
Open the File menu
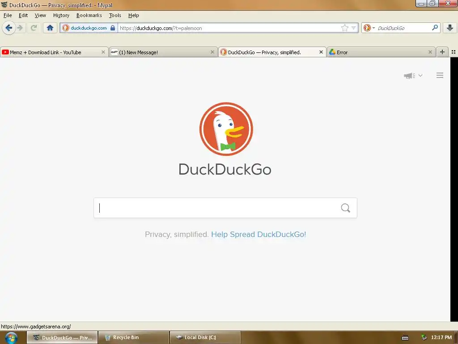coord(8,15)
